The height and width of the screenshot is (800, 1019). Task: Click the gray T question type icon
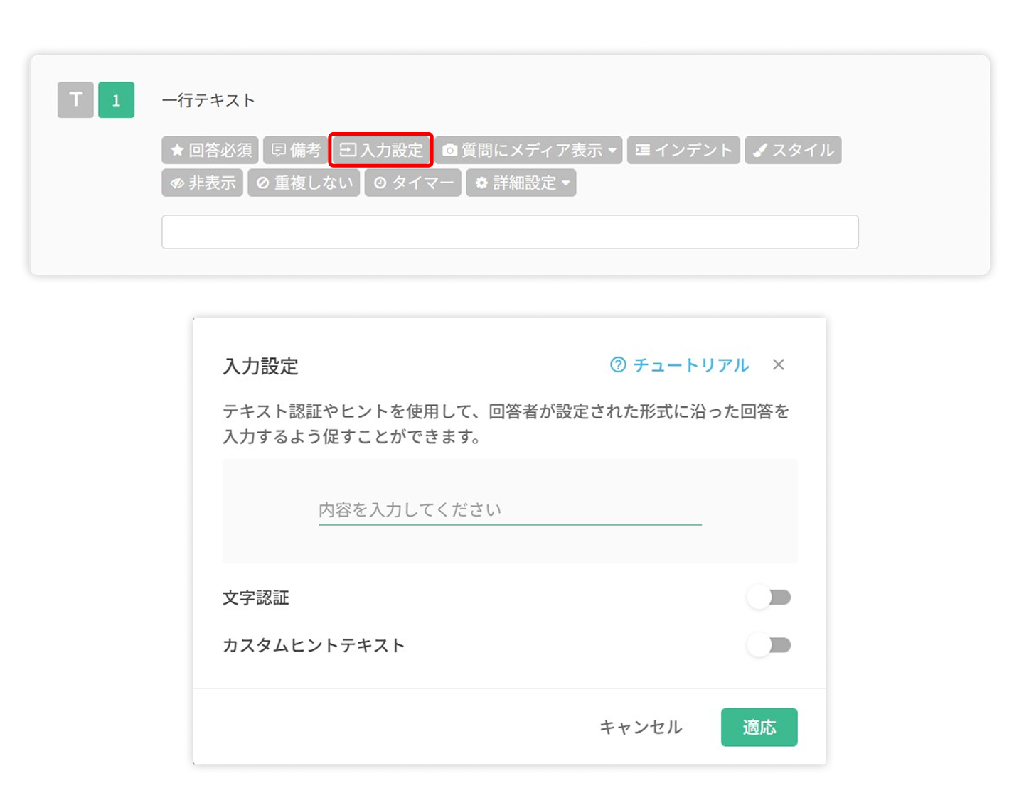75,100
